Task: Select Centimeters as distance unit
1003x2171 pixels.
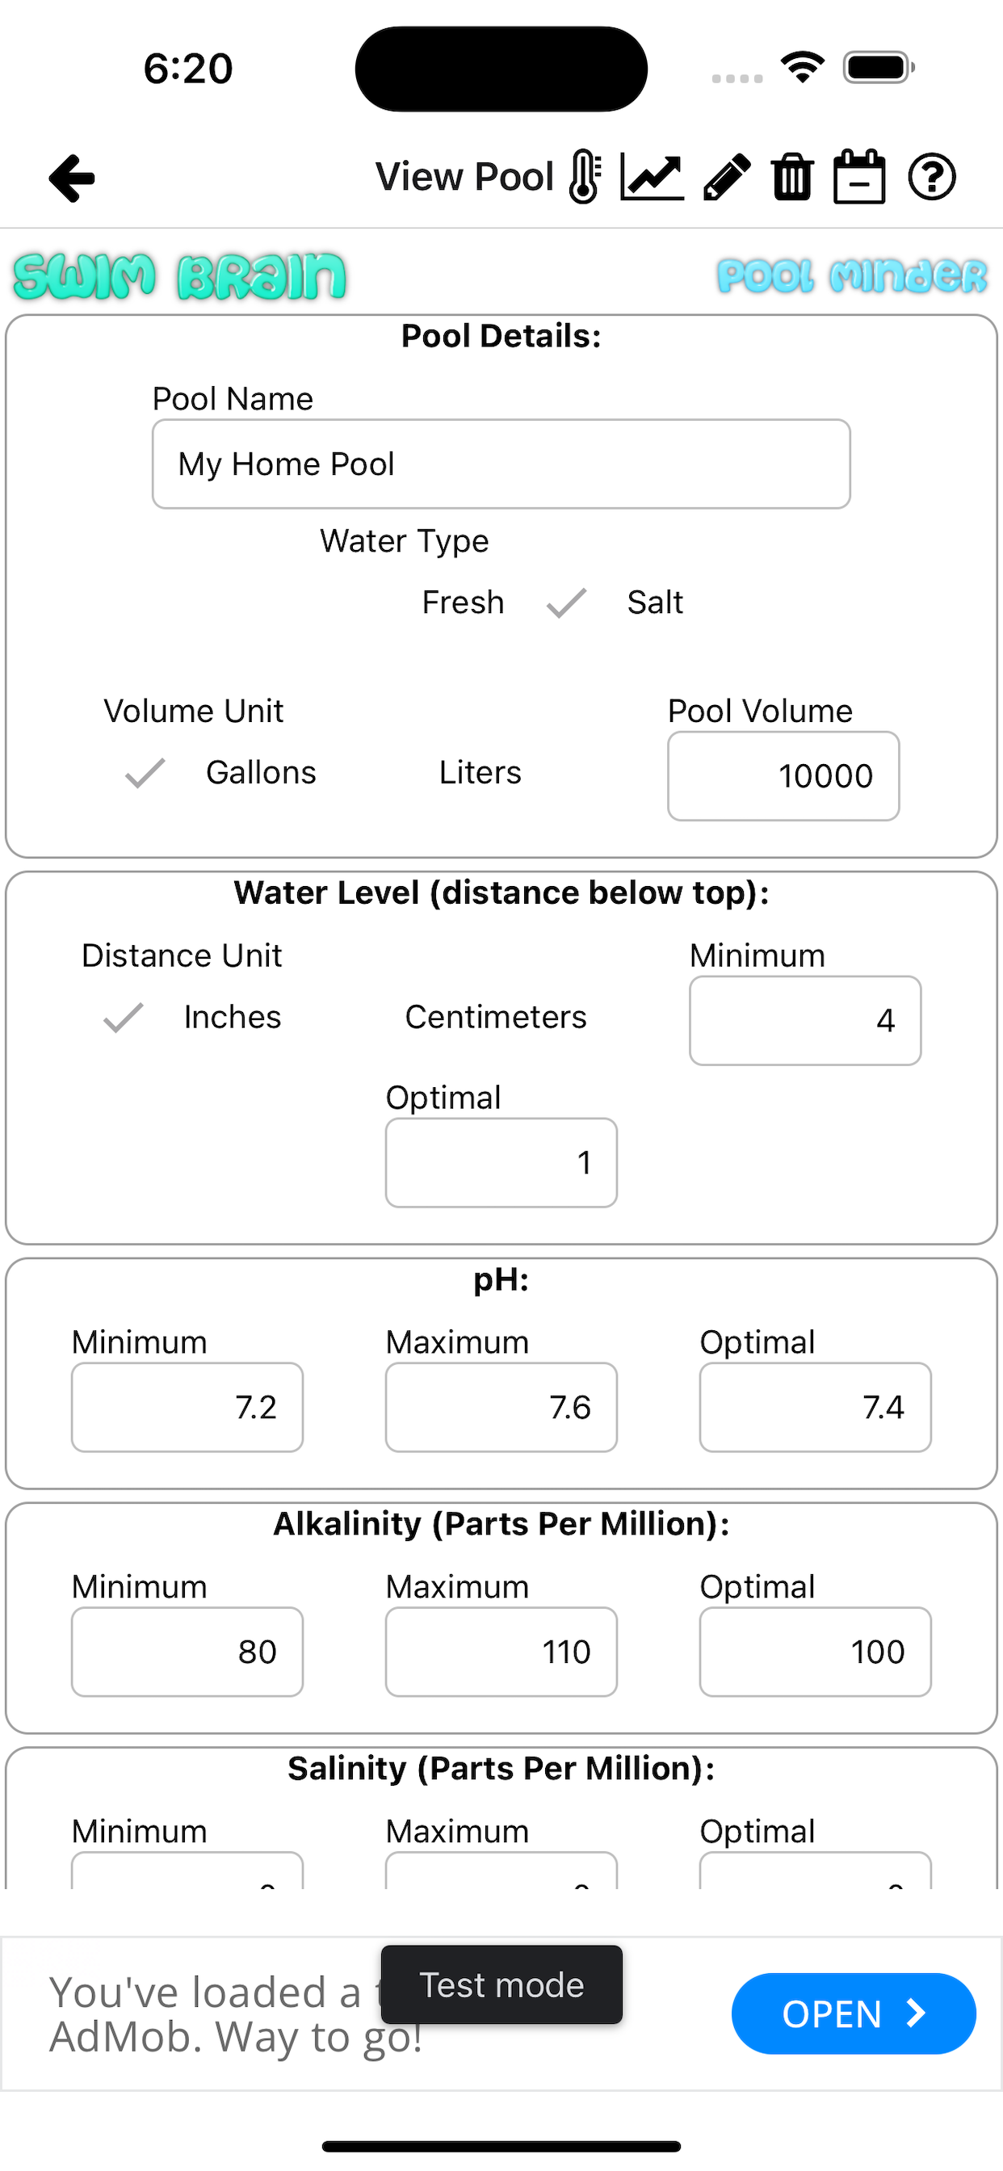Action: (x=496, y=1017)
